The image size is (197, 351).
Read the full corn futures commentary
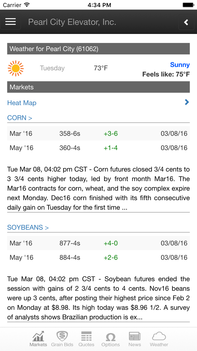98,188
